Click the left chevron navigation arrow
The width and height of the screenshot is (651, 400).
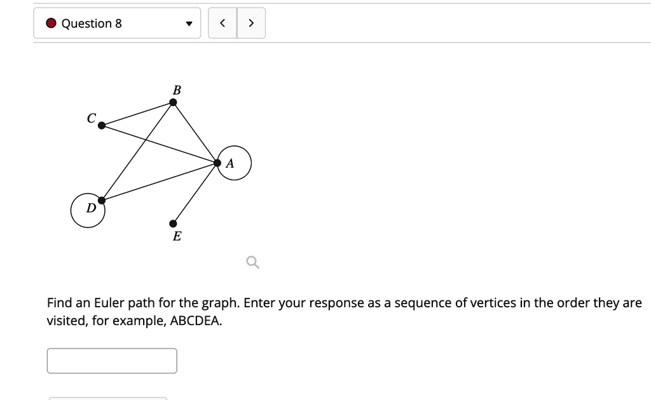click(x=223, y=22)
